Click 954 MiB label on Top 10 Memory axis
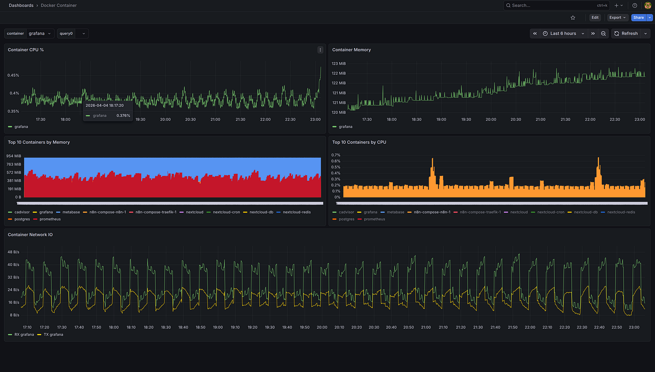This screenshot has width=655, height=372. coord(14,156)
